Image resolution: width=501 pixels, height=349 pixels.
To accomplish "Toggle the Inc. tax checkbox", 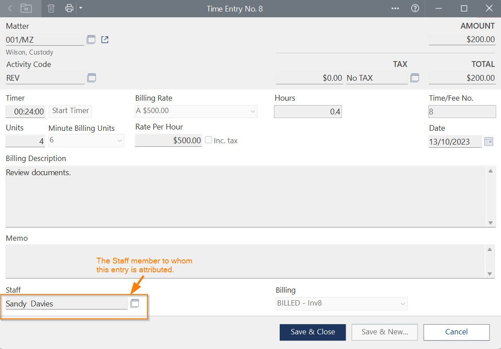I will [208, 140].
